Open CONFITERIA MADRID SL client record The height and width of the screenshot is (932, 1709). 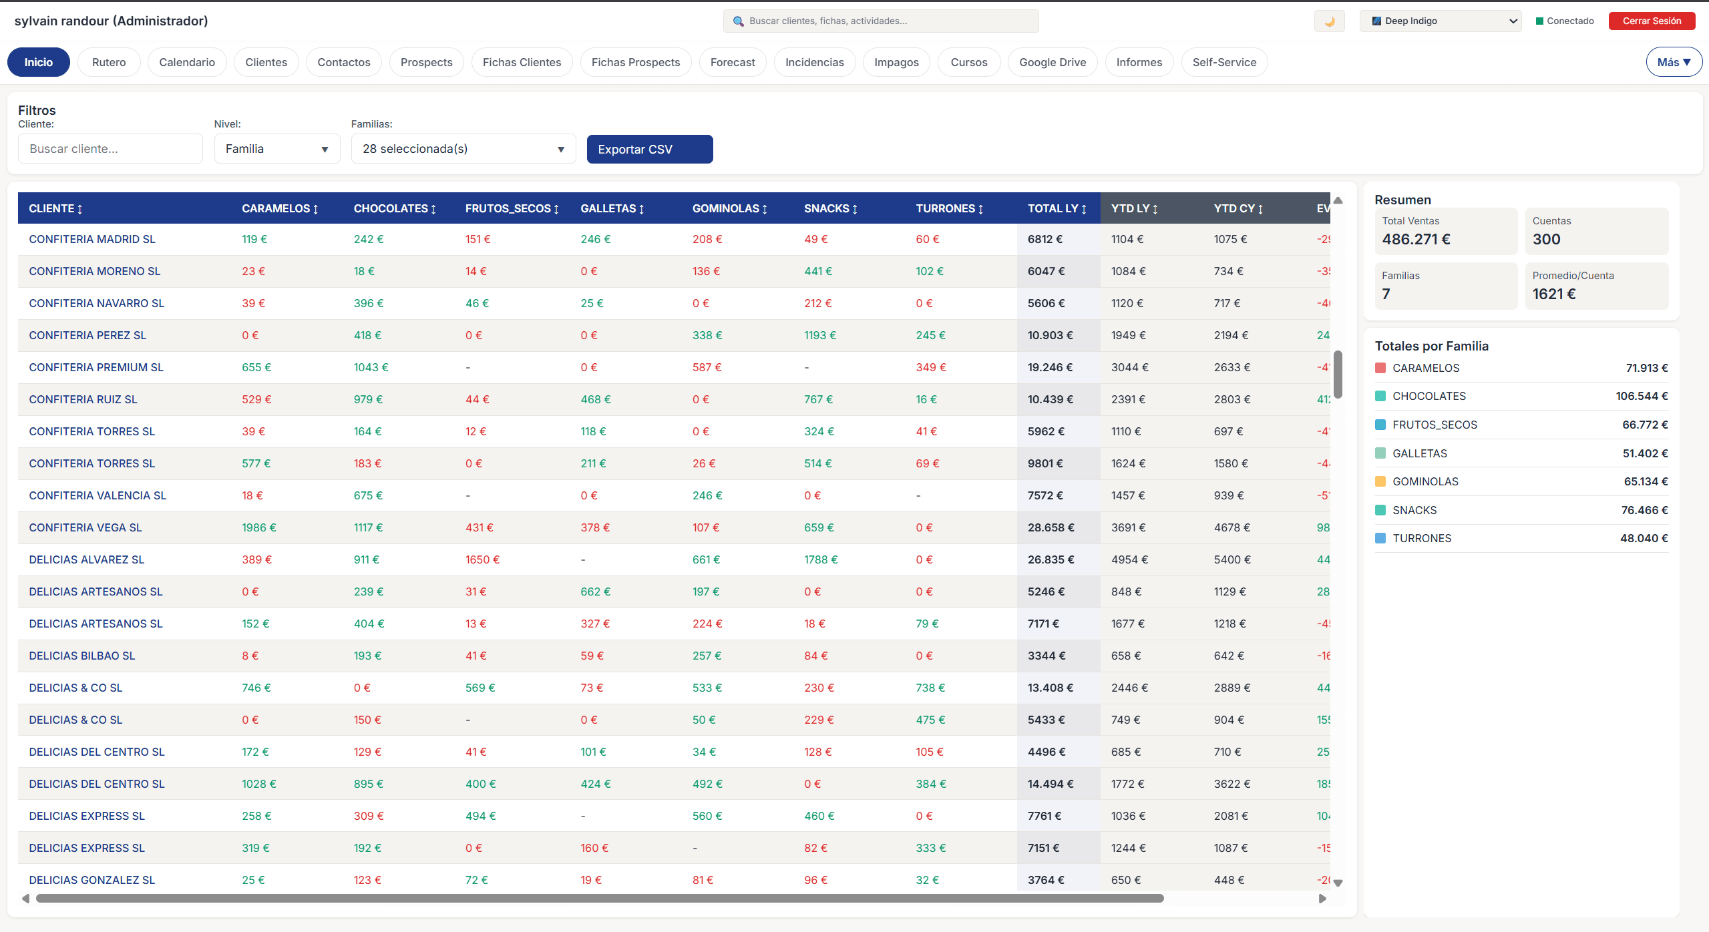(91, 238)
